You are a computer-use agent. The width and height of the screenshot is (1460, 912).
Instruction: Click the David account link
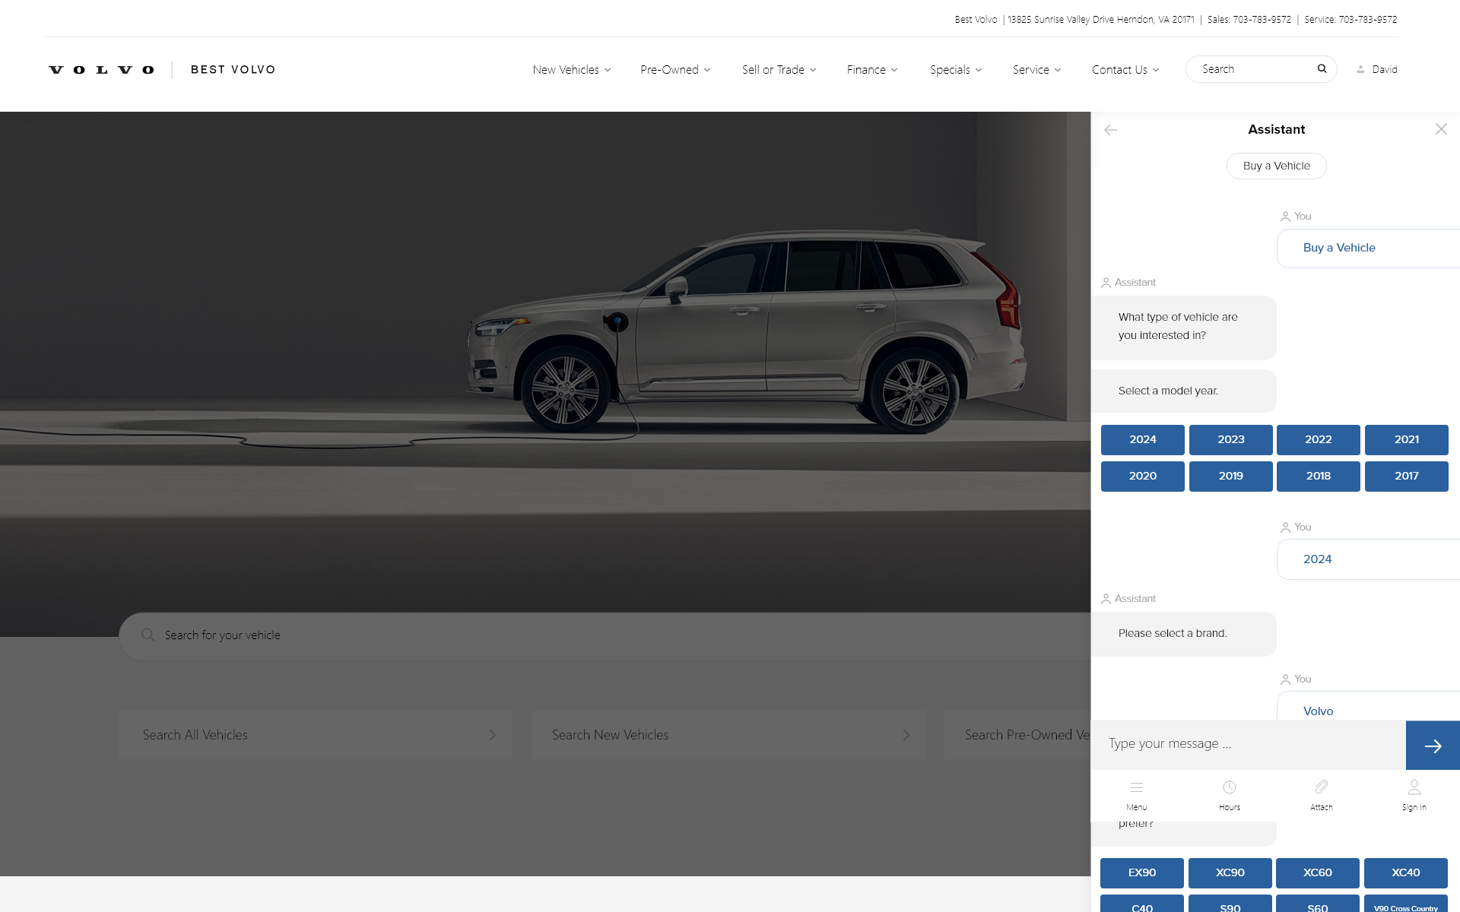point(1385,69)
